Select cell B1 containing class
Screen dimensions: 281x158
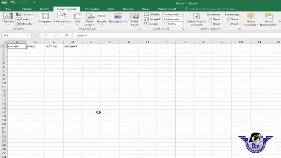[36, 46]
